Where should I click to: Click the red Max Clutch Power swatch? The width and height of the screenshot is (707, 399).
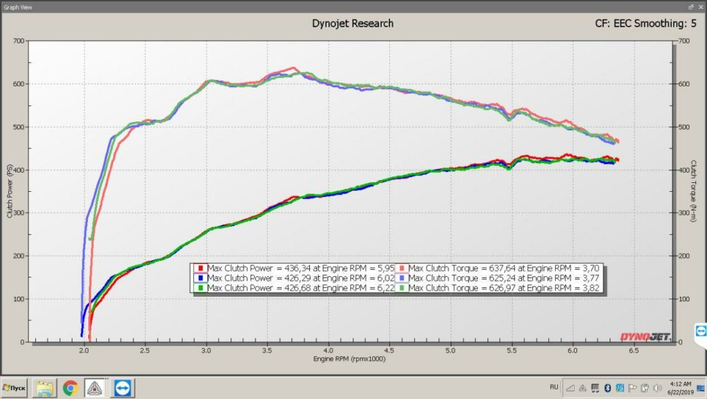[x=200, y=268]
